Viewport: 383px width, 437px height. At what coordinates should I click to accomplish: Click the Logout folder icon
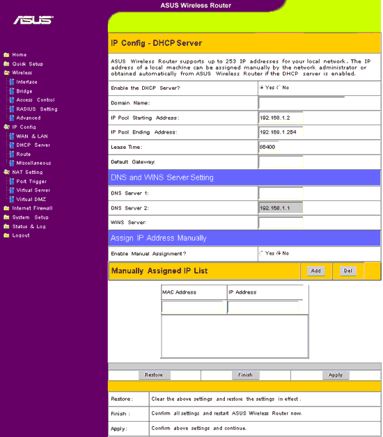tap(6, 235)
